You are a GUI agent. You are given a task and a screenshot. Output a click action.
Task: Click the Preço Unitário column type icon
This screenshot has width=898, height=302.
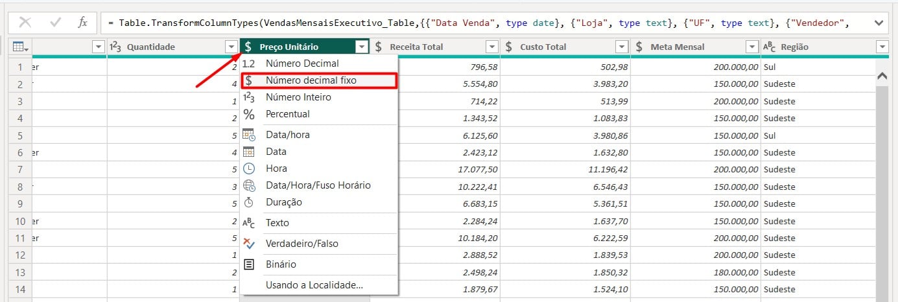pyautogui.click(x=248, y=47)
